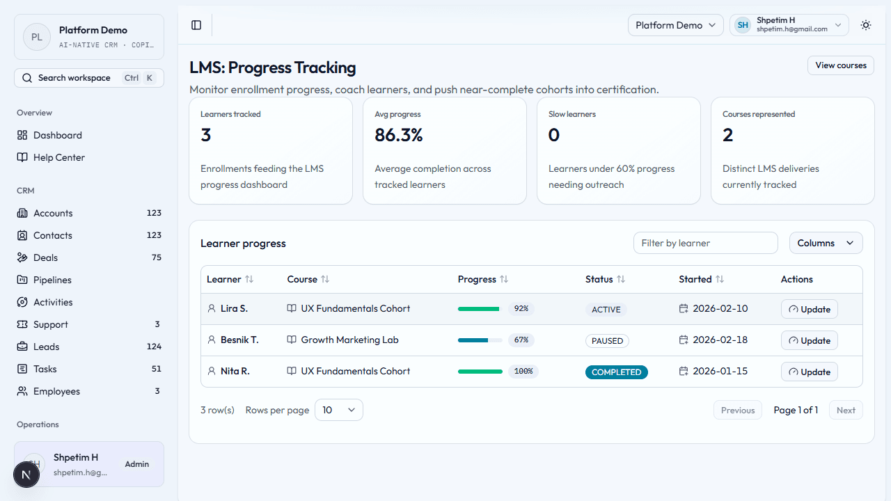Click Nita R.'s 100% progress bar
The image size is (891, 501).
tap(480, 371)
